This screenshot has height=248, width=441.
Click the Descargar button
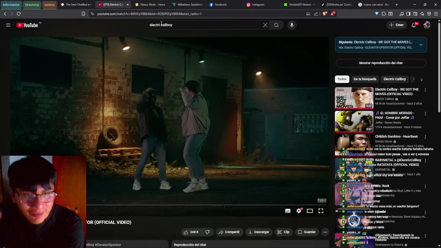tap(259, 232)
